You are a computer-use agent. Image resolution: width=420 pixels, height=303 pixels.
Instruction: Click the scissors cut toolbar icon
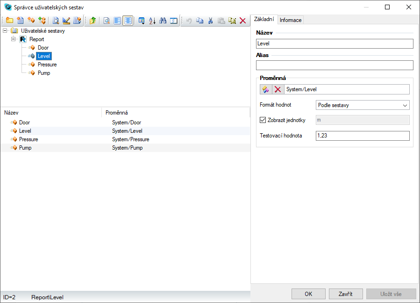click(x=210, y=21)
